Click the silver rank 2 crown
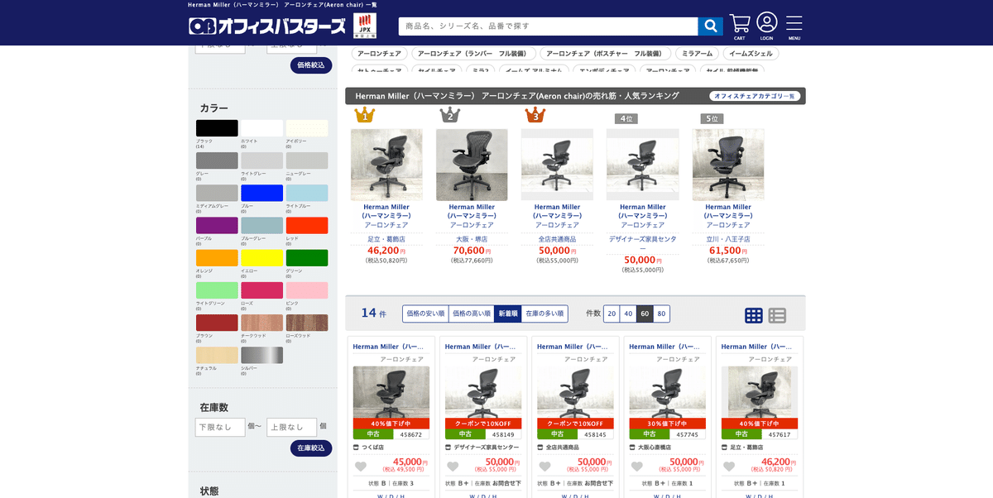 point(450,115)
